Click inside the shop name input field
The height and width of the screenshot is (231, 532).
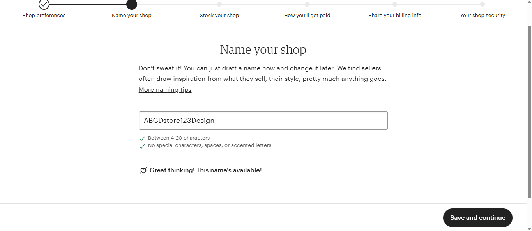click(x=263, y=121)
